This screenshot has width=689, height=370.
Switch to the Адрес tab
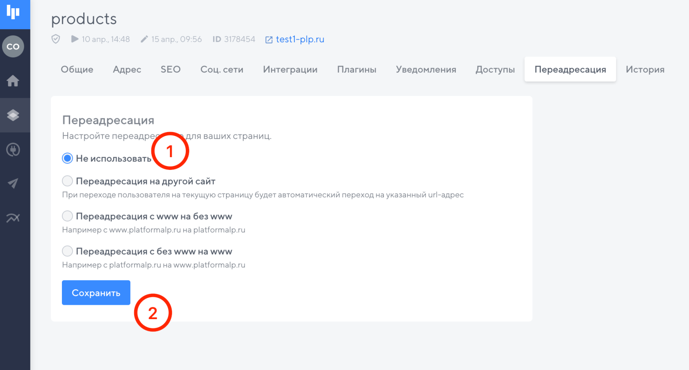point(127,69)
